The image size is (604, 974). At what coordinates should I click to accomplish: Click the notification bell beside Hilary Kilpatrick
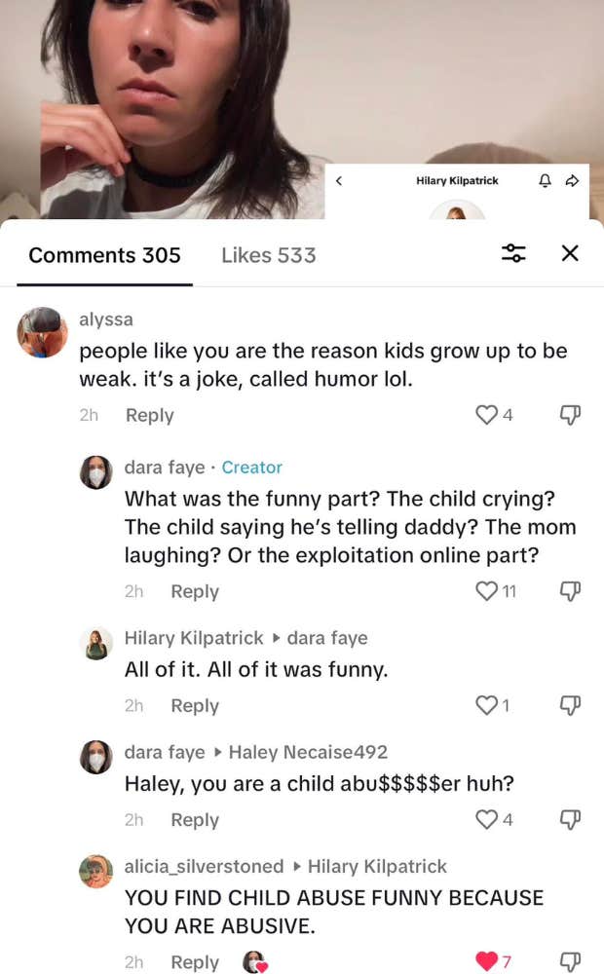pyautogui.click(x=545, y=180)
